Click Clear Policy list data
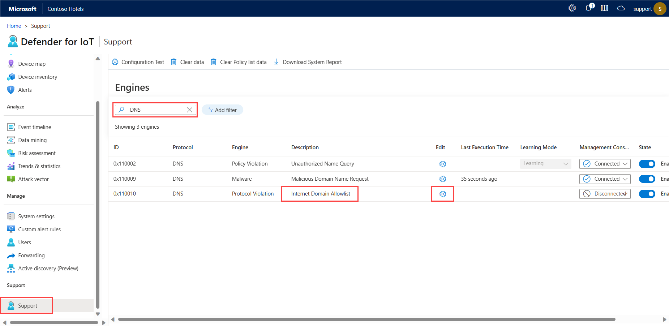669x326 pixels. coord(239,62)
